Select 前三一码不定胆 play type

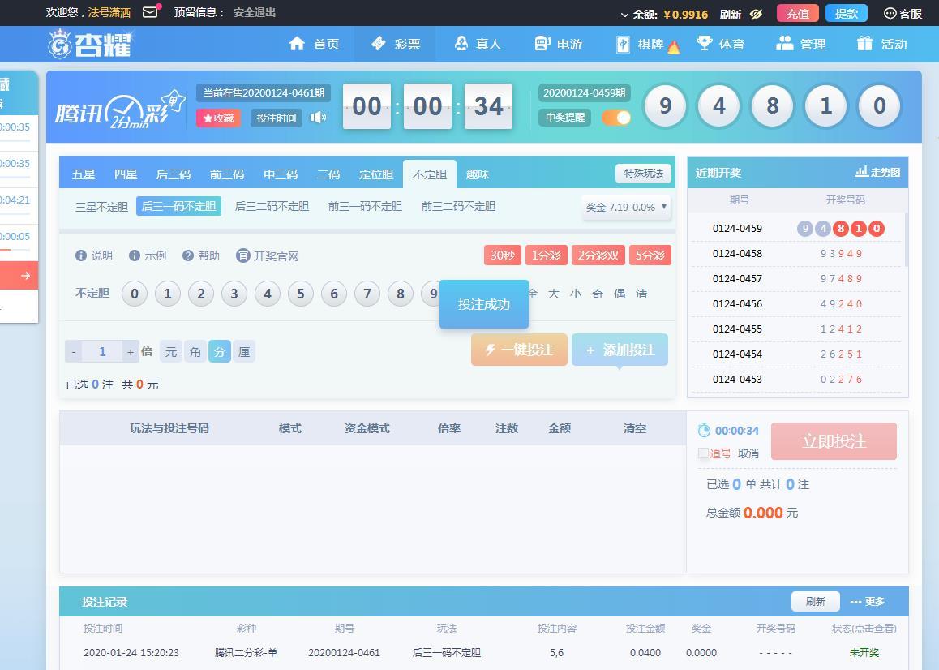click(x=365, y=206)
